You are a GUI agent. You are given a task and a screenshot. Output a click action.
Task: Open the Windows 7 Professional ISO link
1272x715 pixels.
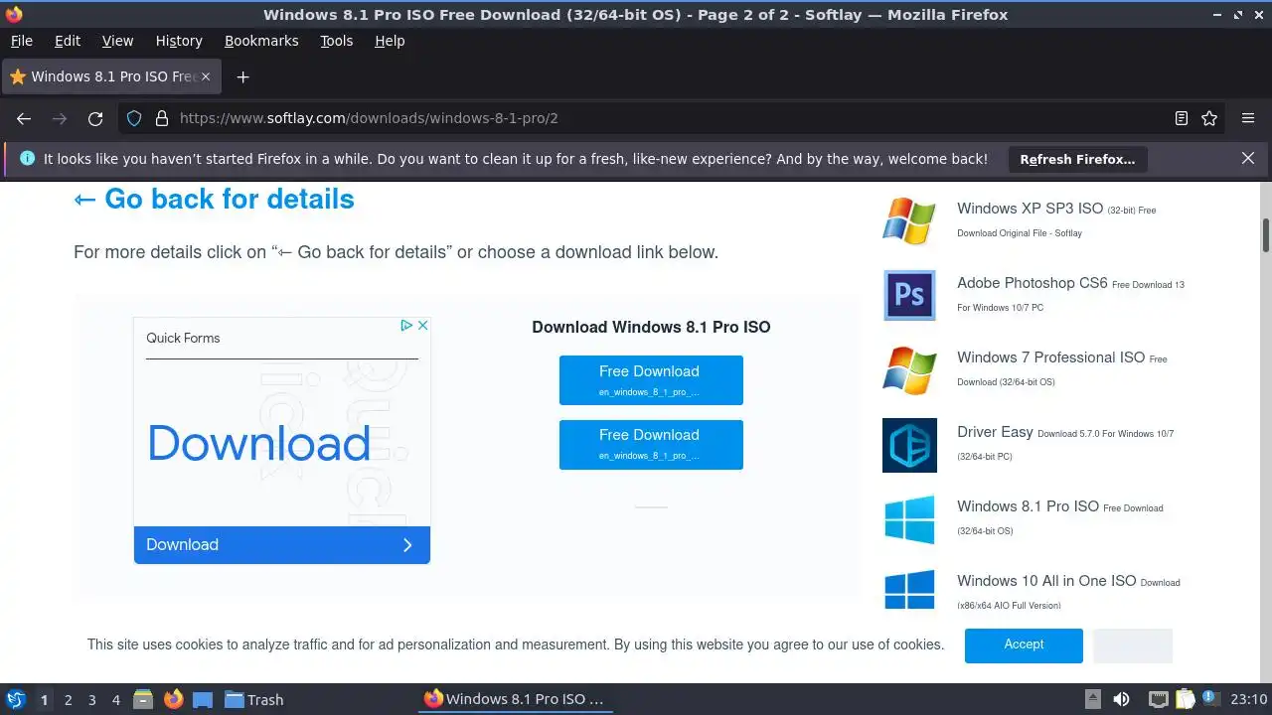pyautogui.click(x=1050, y=357)
